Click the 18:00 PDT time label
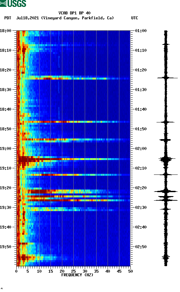The width and height of the screenshot is (180, 292). [6, 31]
